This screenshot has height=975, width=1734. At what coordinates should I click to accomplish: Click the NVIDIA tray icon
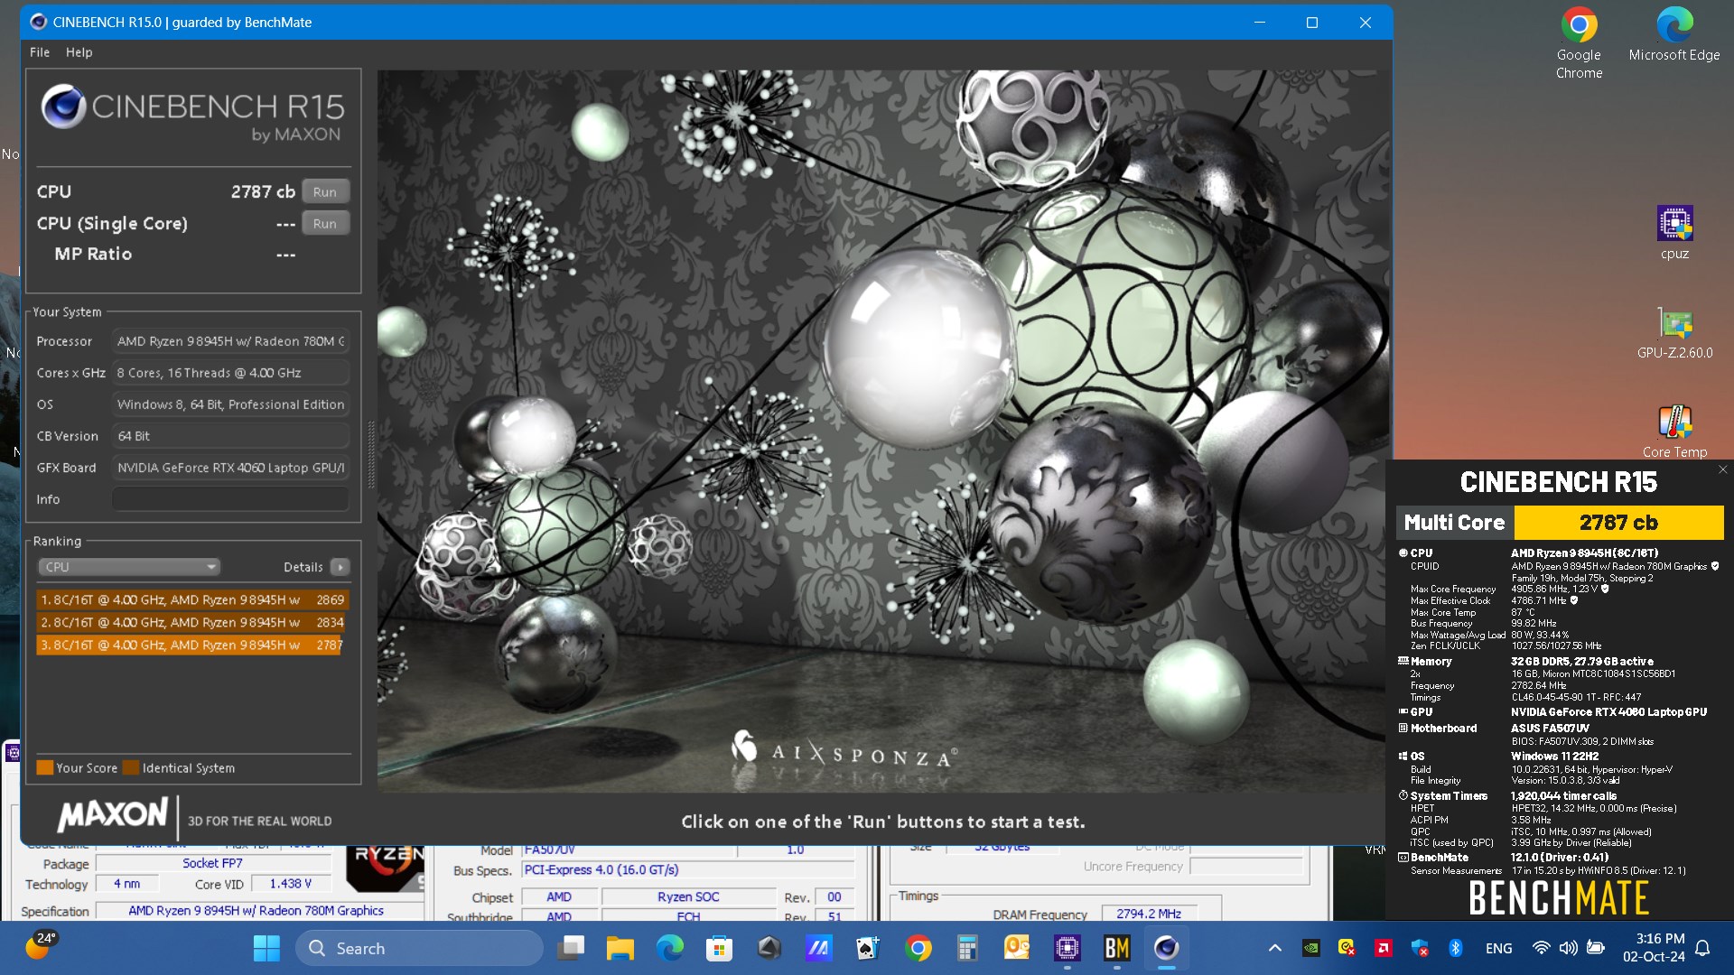1310,948
